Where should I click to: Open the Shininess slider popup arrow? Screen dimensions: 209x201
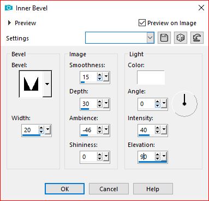106,156
